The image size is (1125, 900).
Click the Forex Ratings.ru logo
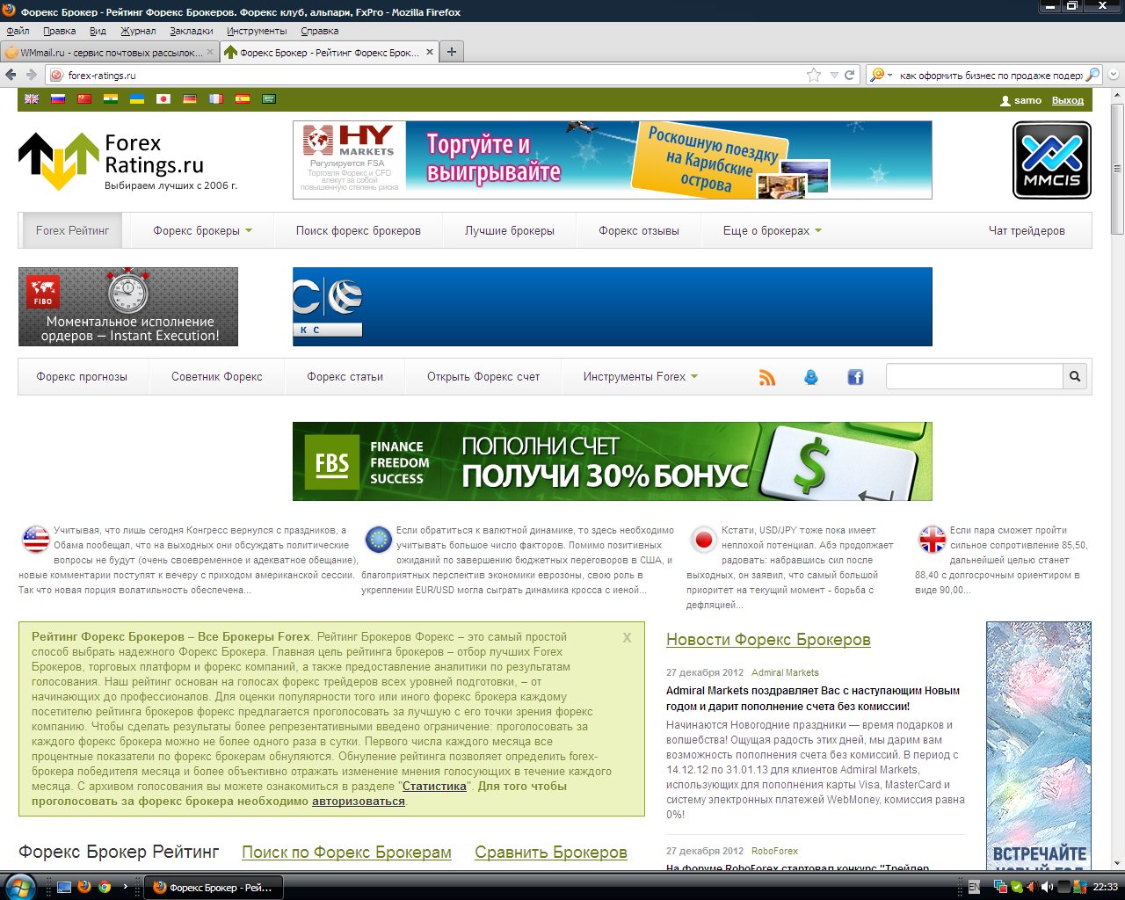click(x=128, y=162)
